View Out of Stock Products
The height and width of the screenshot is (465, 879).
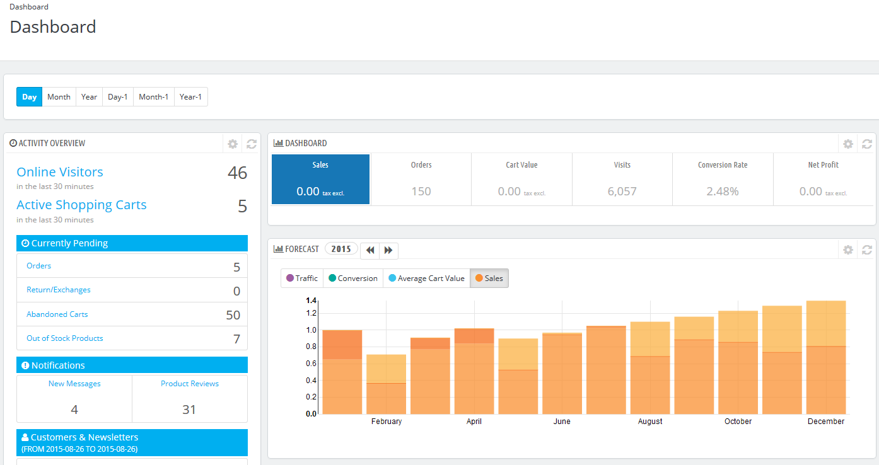64,338
